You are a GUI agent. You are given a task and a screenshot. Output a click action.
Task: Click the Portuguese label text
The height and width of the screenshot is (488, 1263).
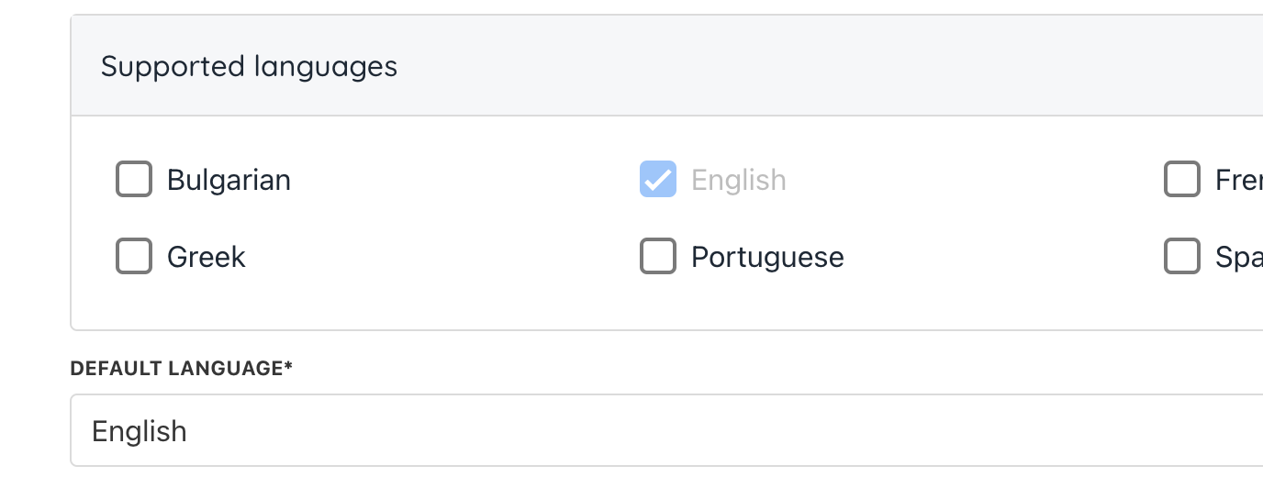(767, 257)
